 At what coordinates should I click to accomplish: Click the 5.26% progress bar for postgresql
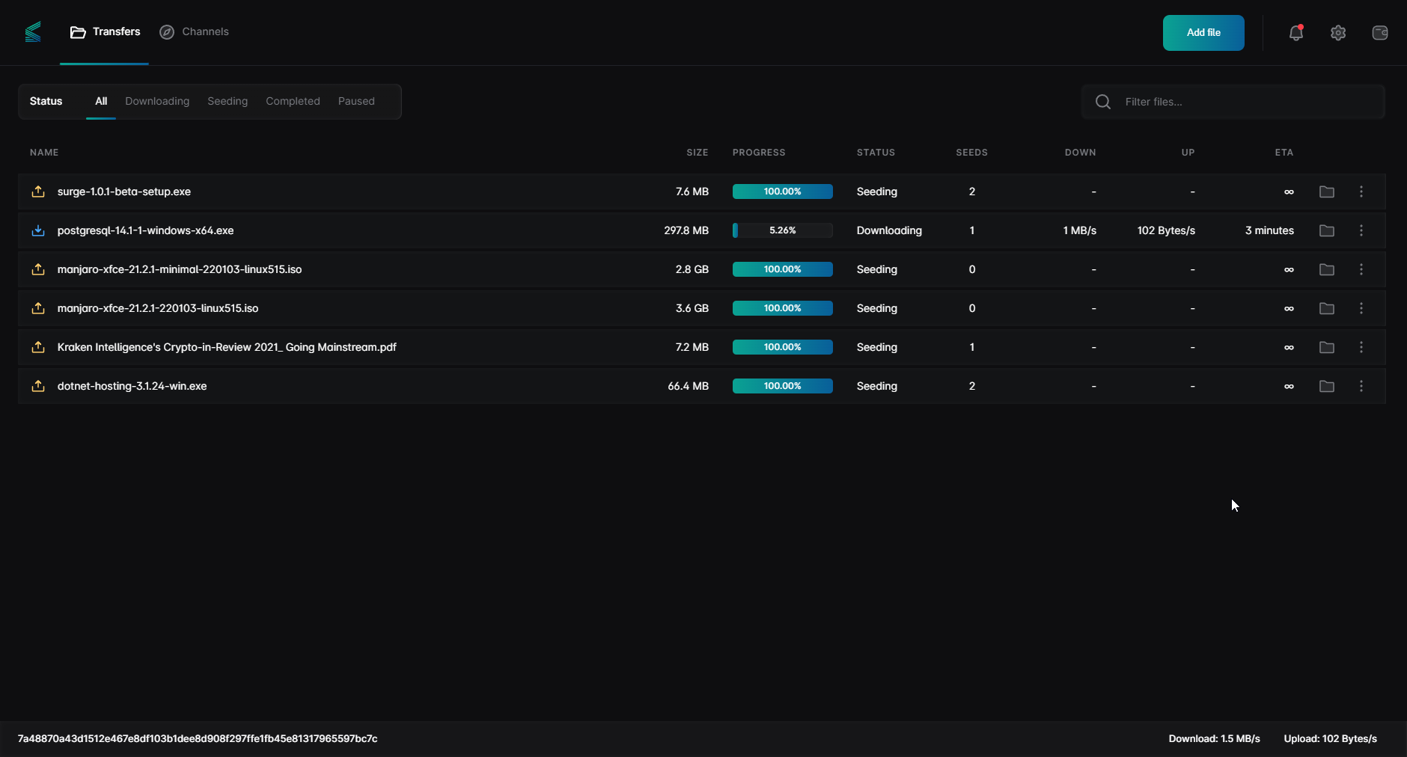(x=783, y=230)
